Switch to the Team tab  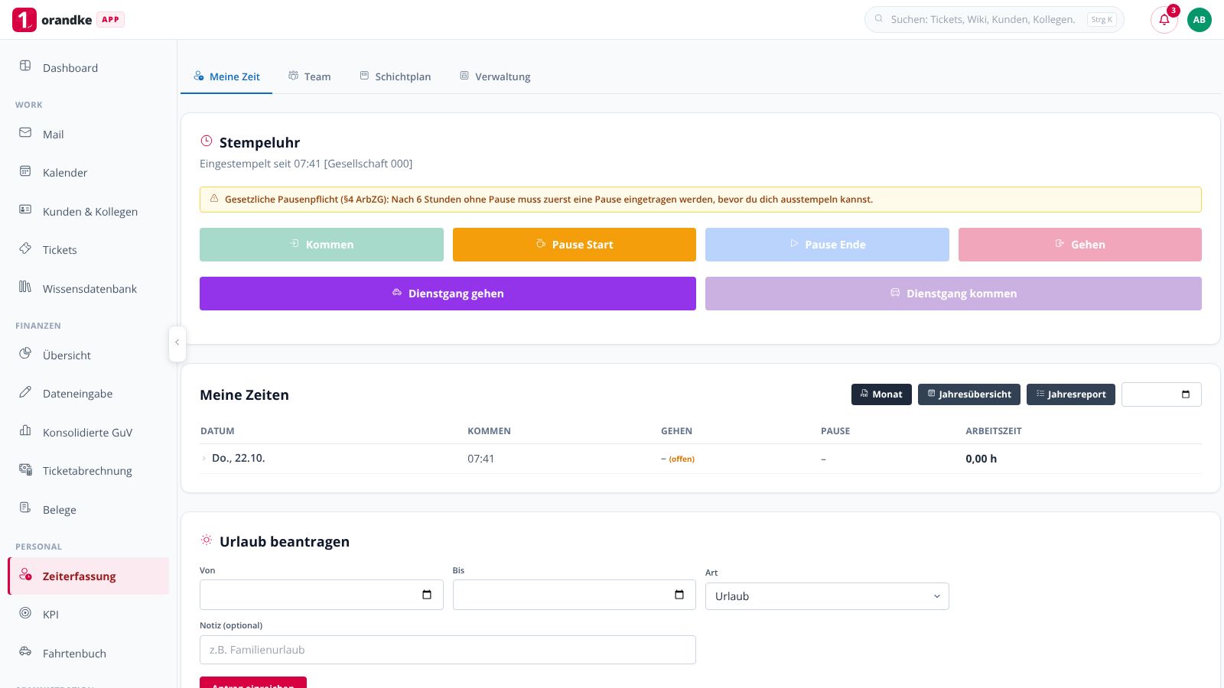tap(310, 76)
